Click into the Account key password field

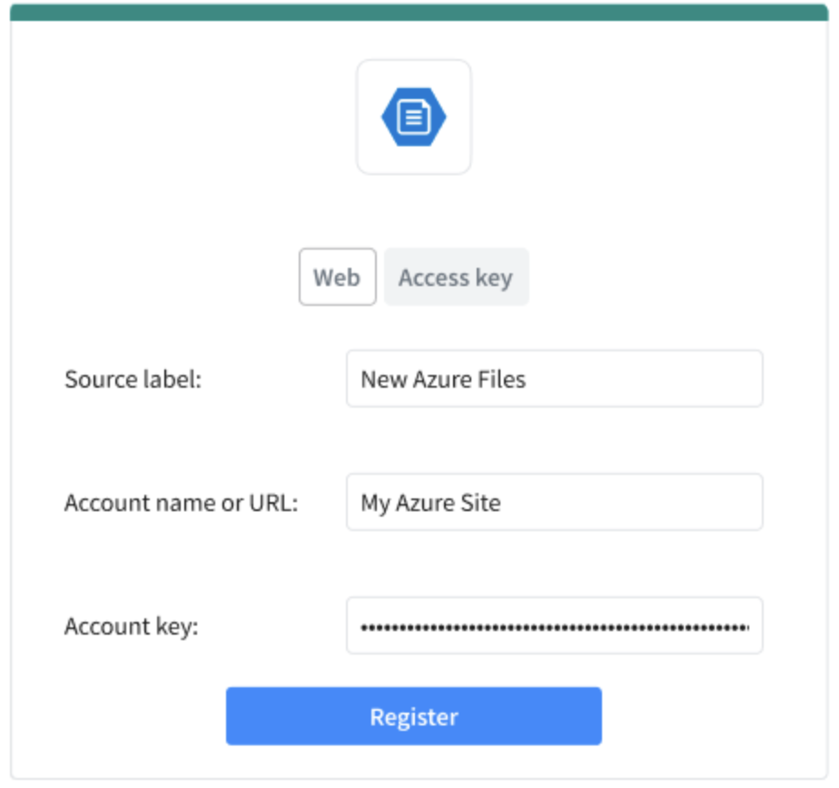click(554, 625)
